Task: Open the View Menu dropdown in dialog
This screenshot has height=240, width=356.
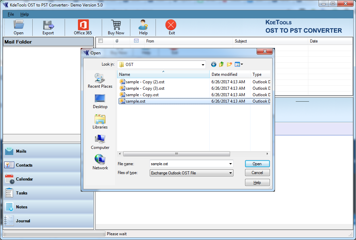Action: [239, 65]
